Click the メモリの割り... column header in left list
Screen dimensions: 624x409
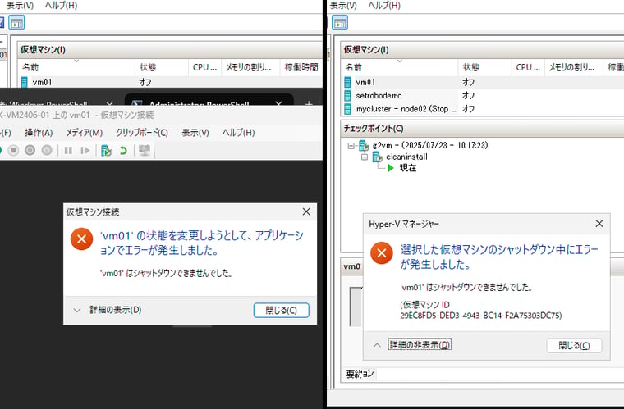250,67
